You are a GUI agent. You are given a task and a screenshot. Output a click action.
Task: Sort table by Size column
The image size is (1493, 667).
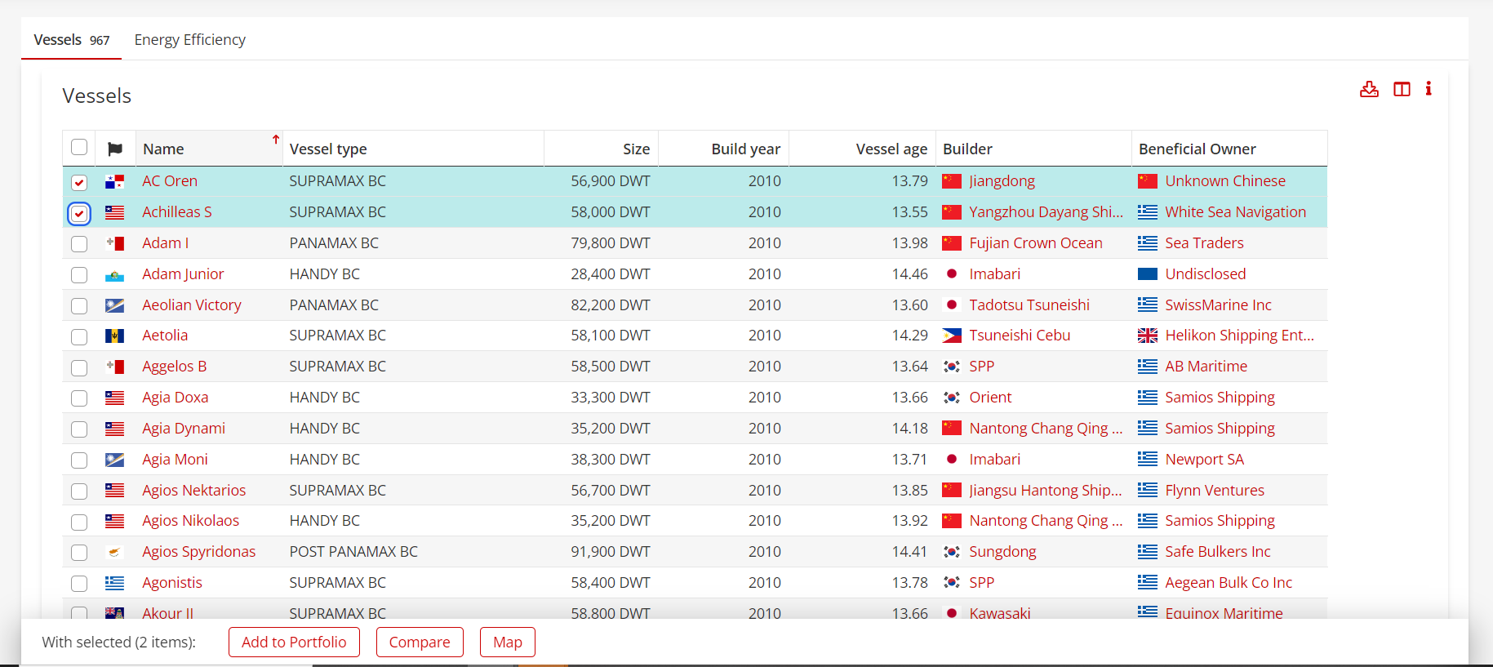(636, 149)
